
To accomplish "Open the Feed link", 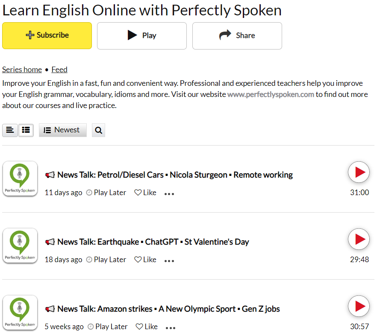I will tap(59, 70).
